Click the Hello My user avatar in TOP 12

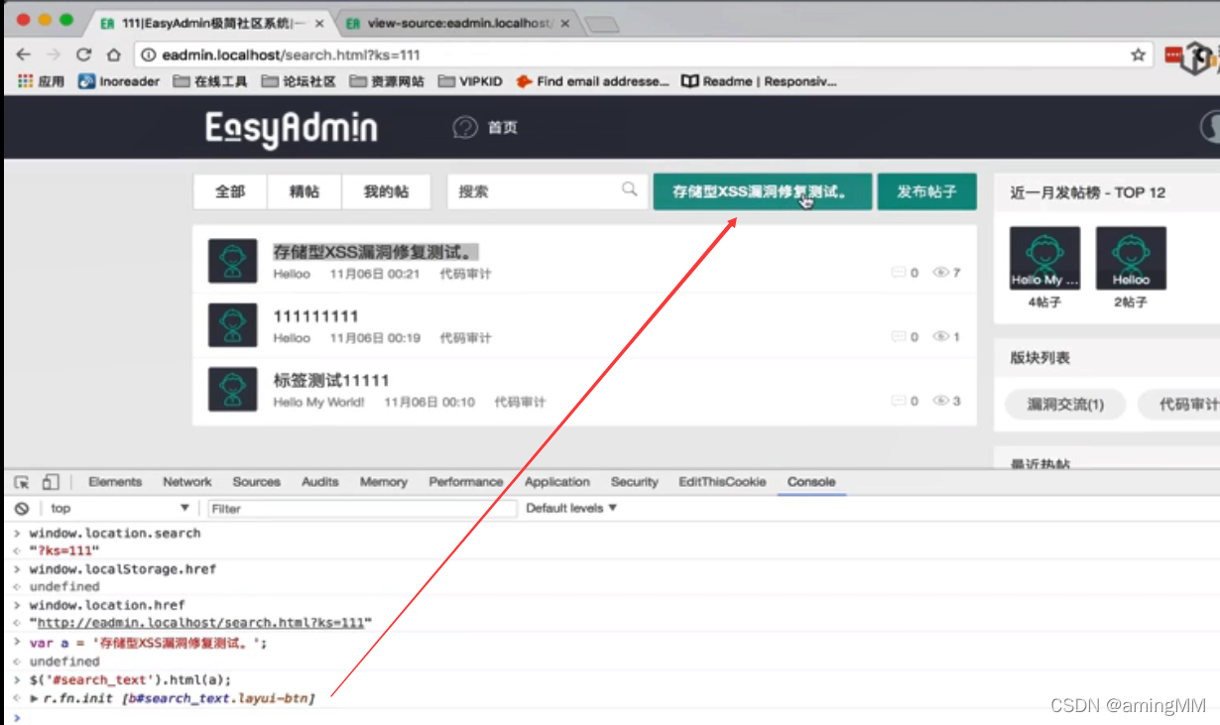pos(1044,258)
